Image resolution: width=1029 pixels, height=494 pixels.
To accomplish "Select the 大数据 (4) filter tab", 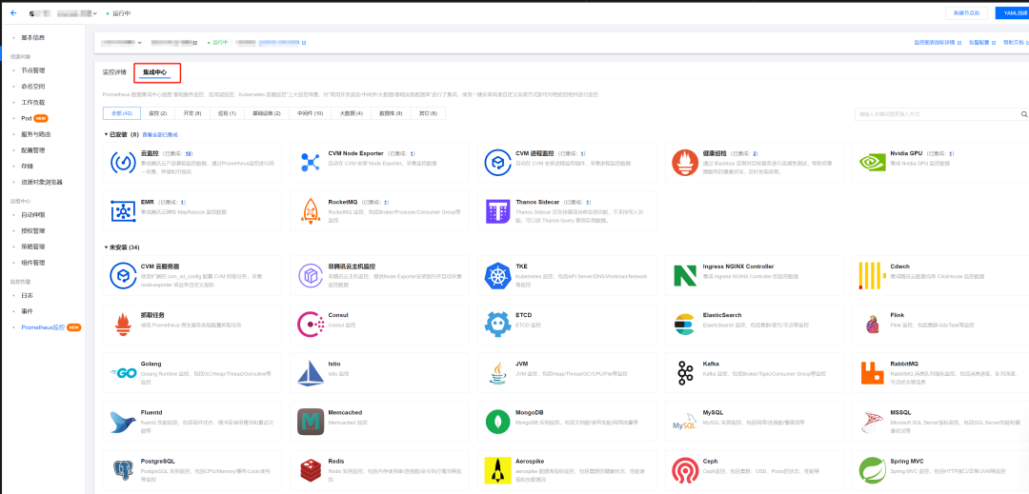I will coord(351,113).
